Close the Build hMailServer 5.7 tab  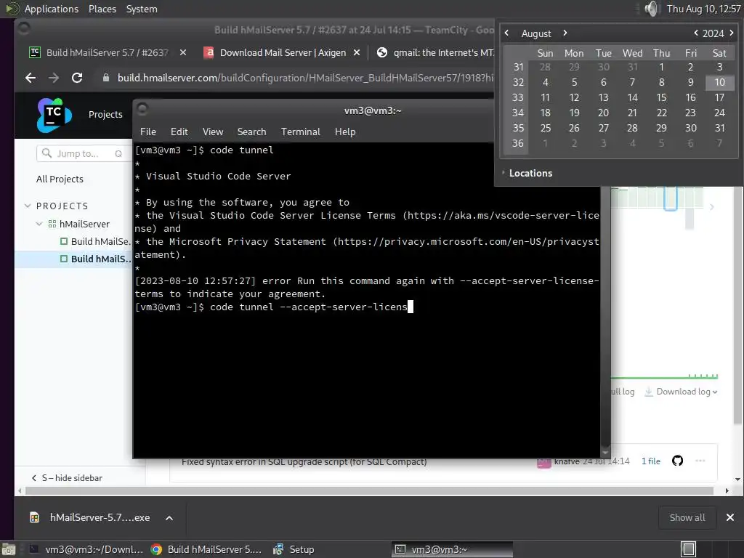[x=182, y=52]
